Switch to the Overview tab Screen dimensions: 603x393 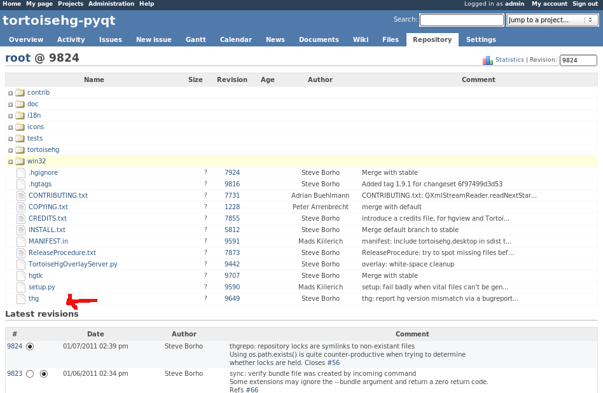26,39
